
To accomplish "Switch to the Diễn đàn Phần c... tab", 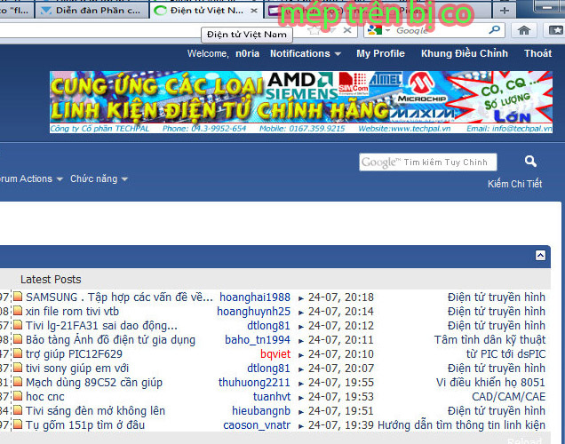I will click(92, 11).
